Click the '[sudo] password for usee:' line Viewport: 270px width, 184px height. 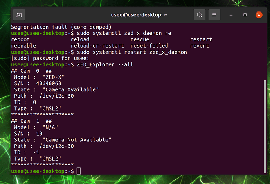tap(50, 58)
